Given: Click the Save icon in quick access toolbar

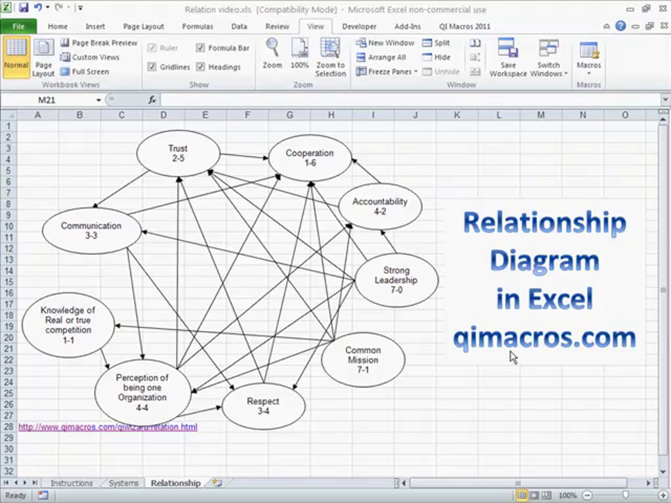Looking at the screenshot, I should click(24, 7).
